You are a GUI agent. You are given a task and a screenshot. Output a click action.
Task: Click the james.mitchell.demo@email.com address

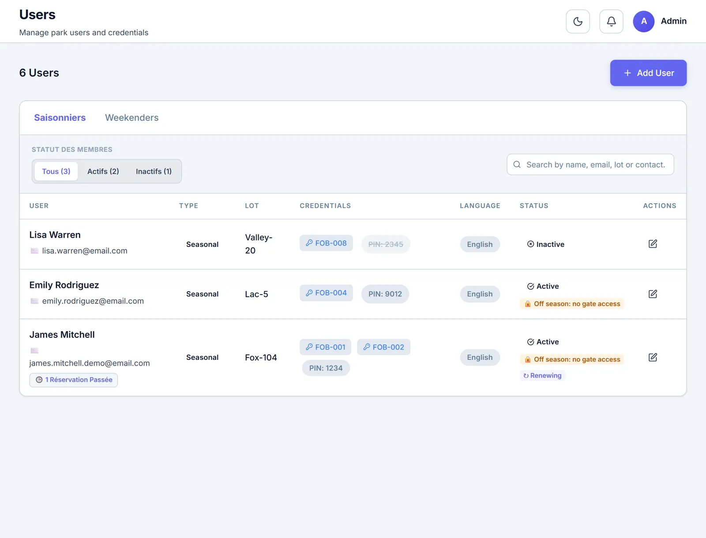[90, 363]
